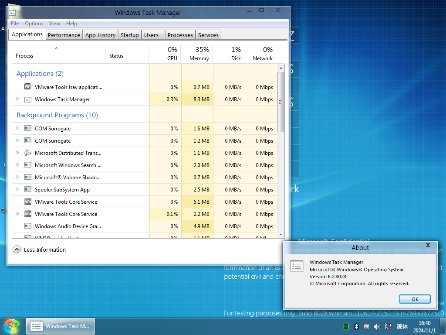Open the File menu

point(15,24)
